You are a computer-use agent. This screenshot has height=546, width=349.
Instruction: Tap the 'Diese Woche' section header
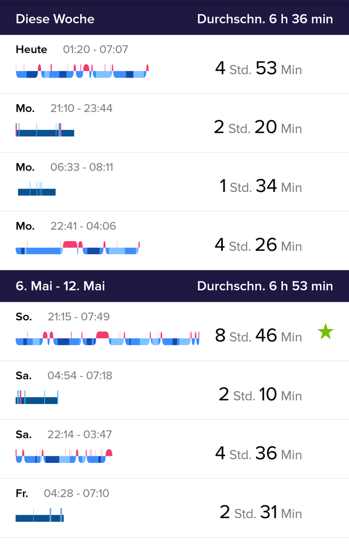pos(55,19)
